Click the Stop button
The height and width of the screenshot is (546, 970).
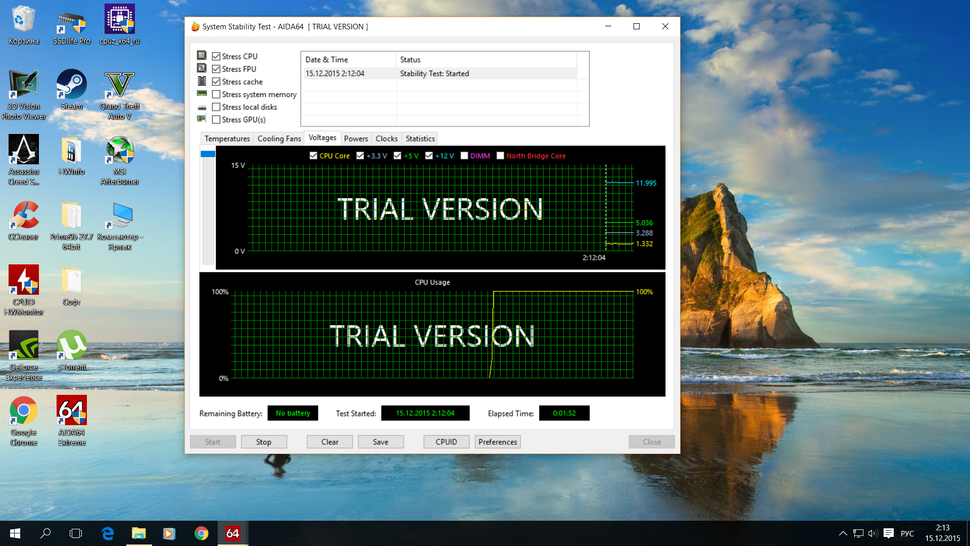coord(264,442)
